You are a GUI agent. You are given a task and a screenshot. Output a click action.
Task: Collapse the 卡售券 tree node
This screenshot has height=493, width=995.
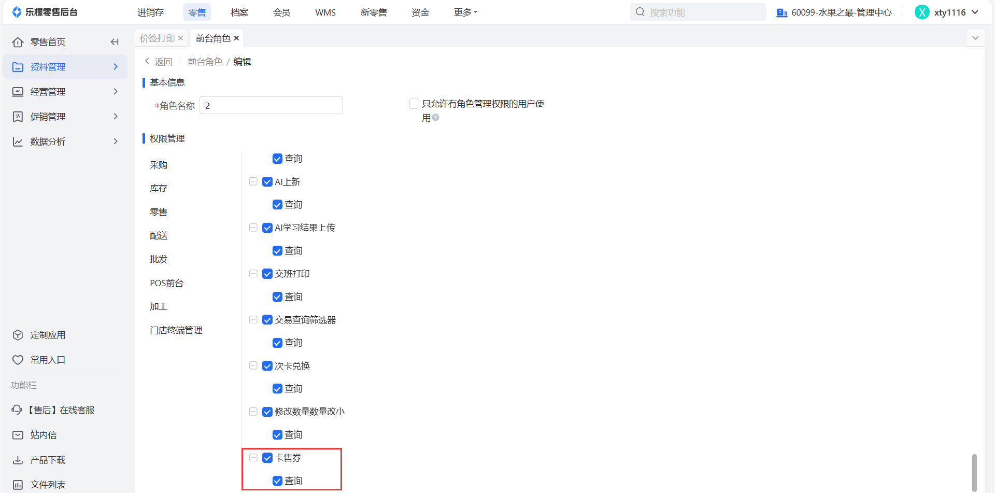(253, 458)
